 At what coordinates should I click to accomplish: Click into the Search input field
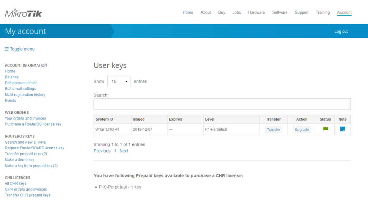pyautogui.click(x=222, y=104)
